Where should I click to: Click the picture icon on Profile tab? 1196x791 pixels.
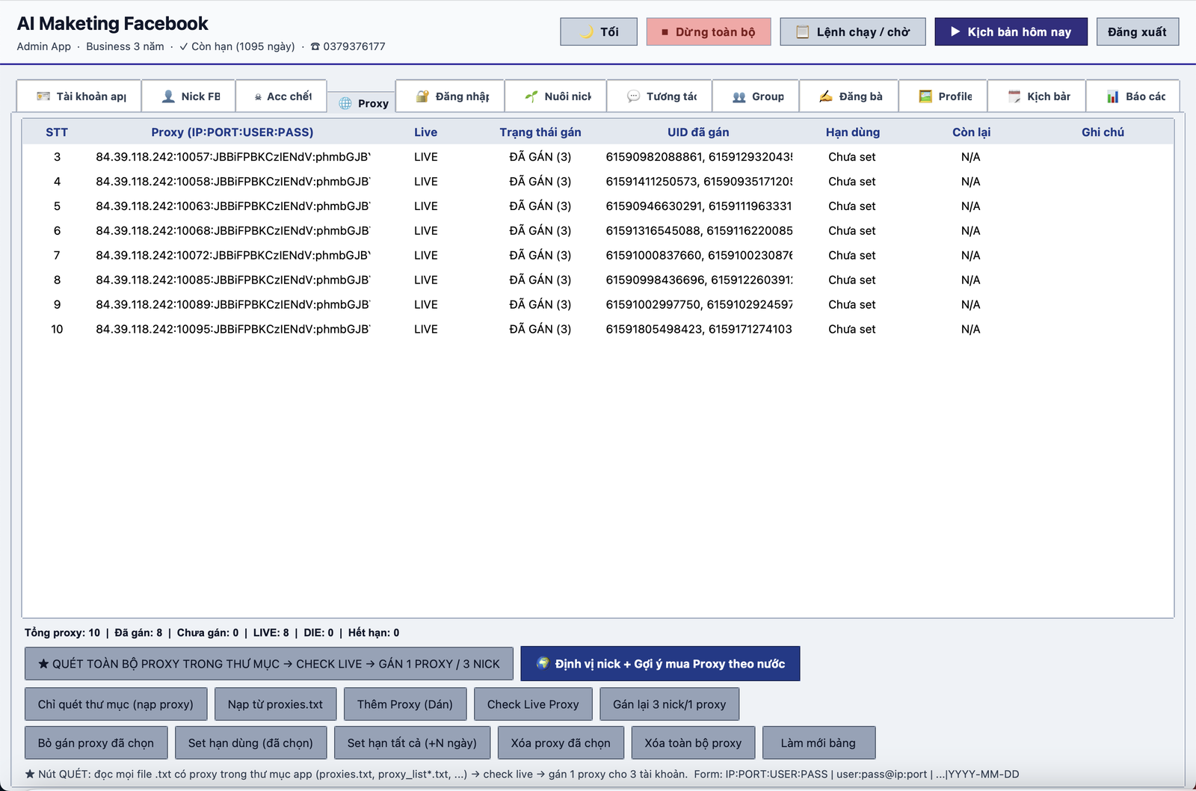point(925,96)
